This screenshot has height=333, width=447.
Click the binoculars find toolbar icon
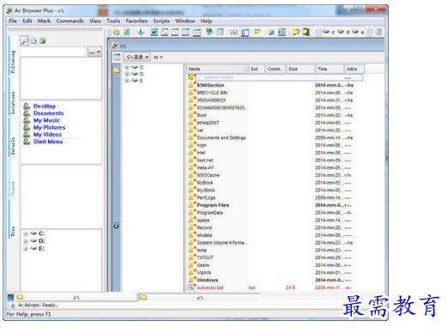pyautogui.click(x=233, y=32)
